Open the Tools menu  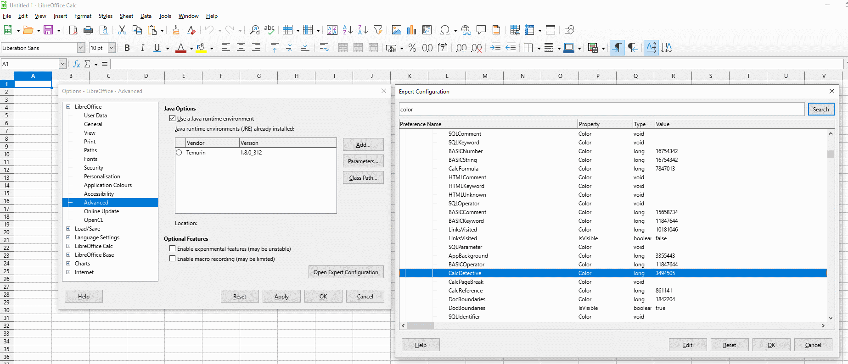165,16
